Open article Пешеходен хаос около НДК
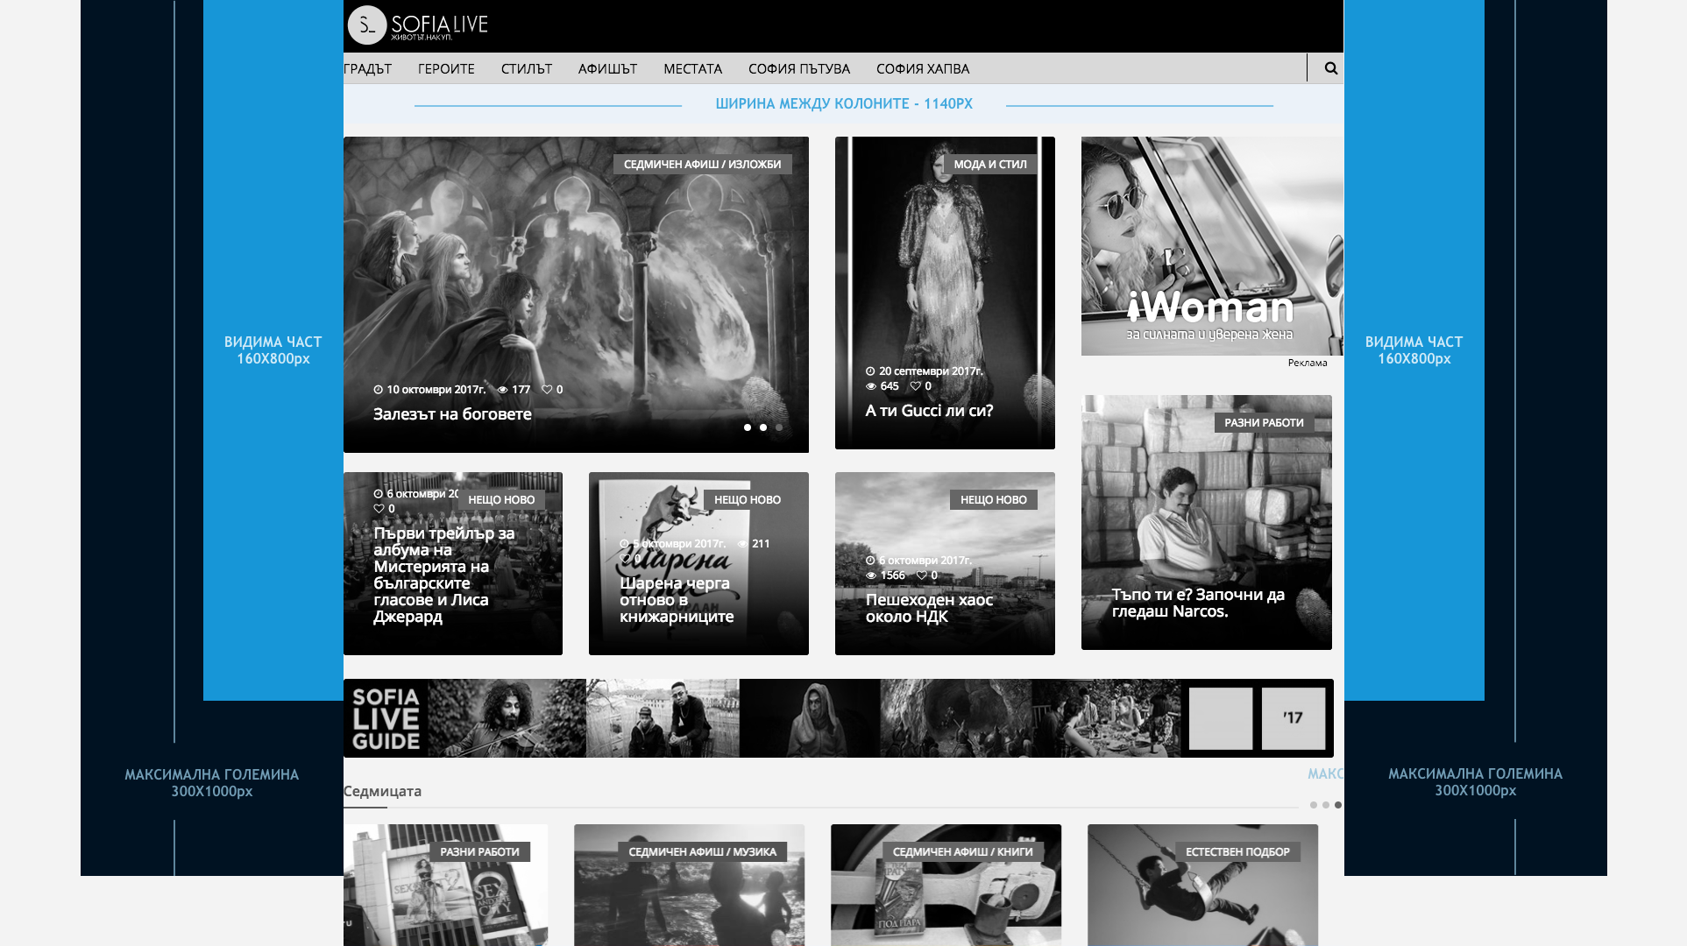 click(x=929, y=608)
